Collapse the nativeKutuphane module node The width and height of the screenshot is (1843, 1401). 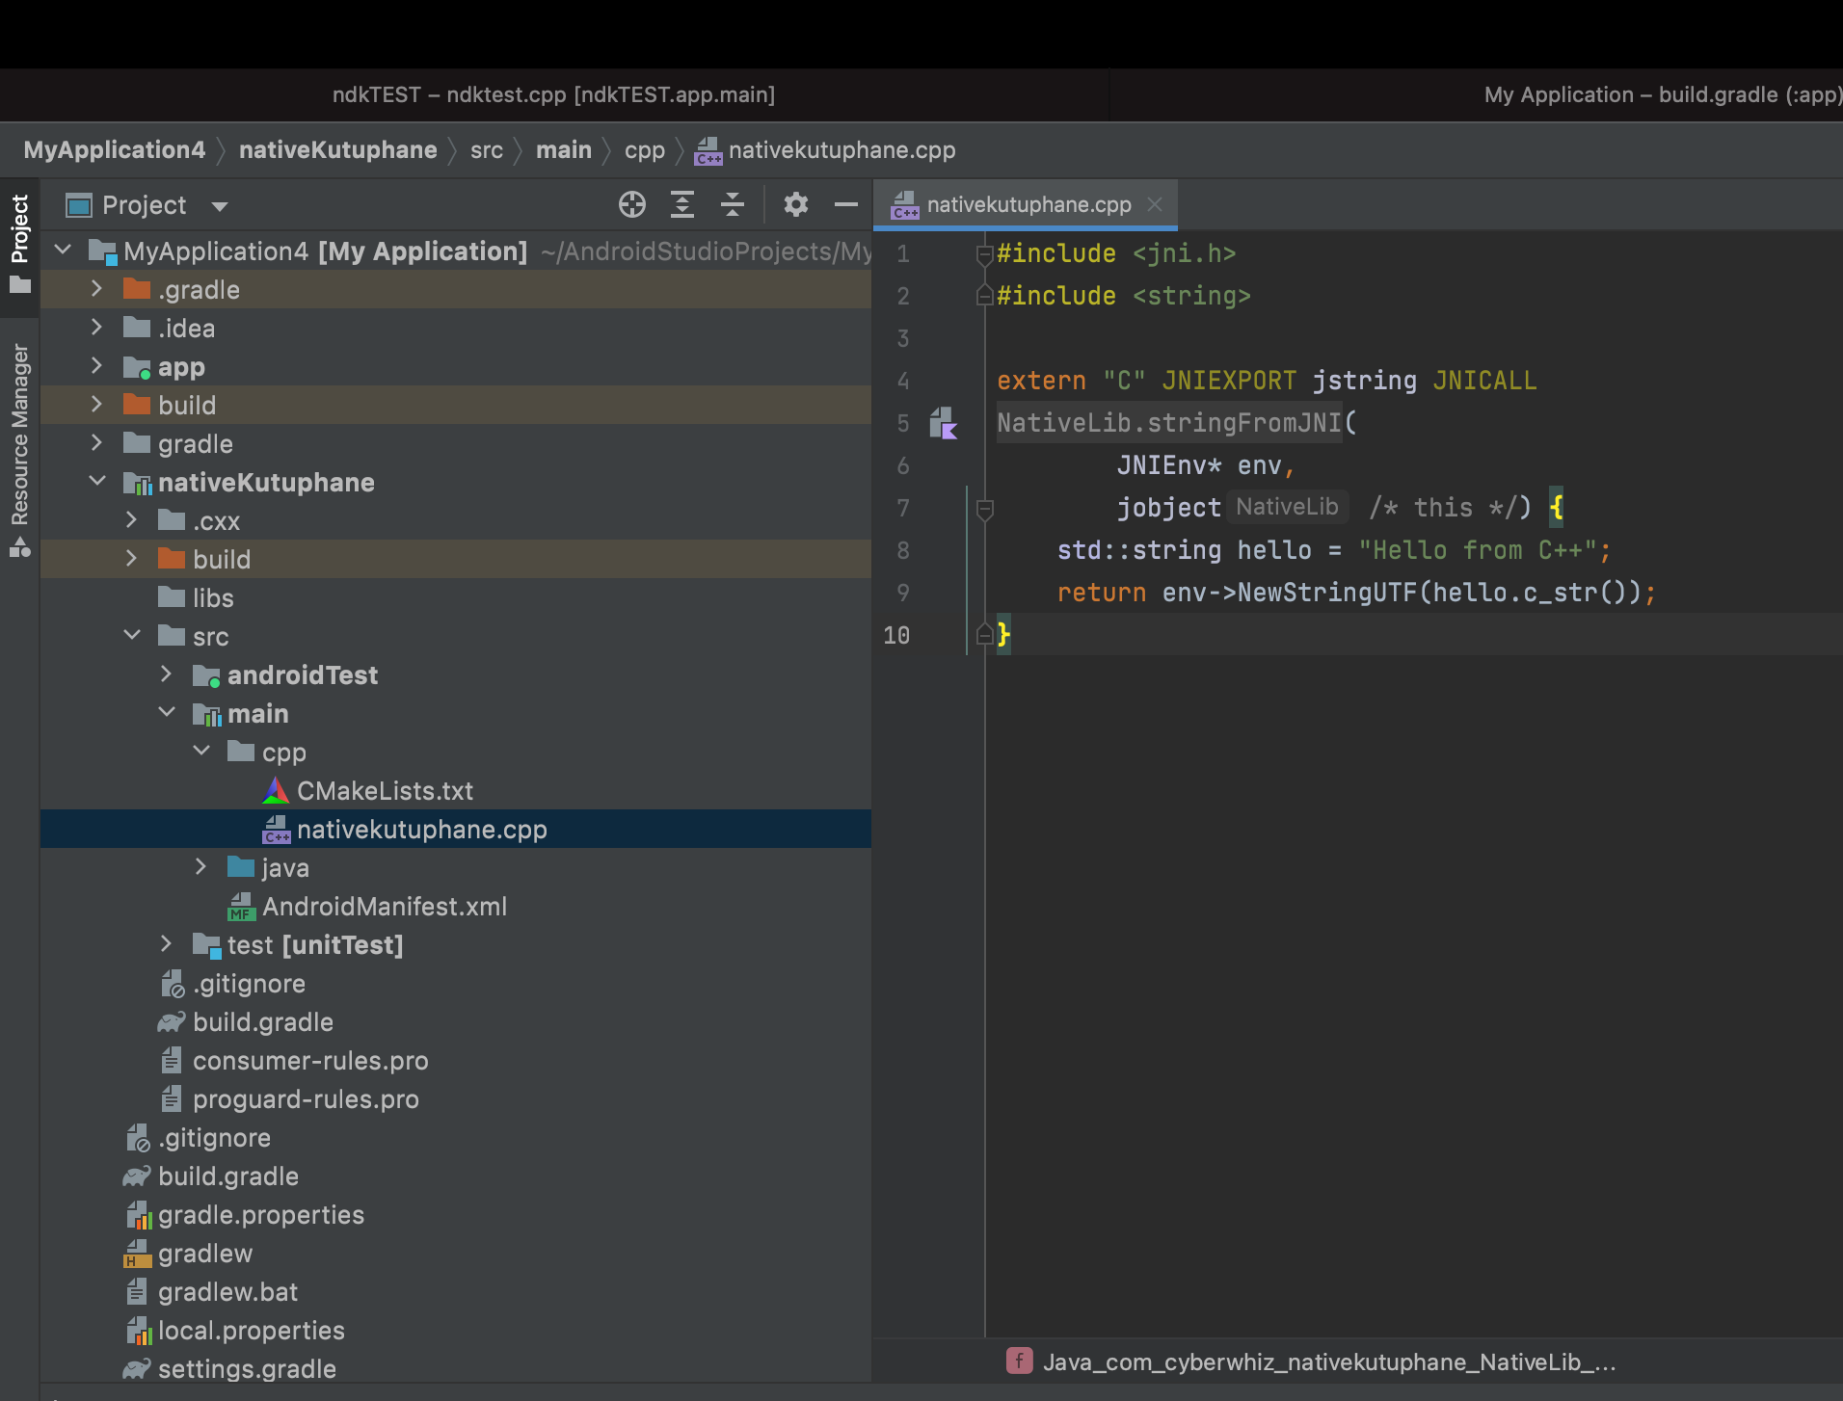click(96, 481)
